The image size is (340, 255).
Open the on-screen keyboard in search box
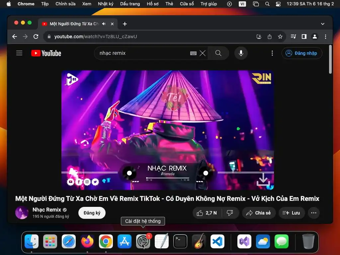[193, 53]
